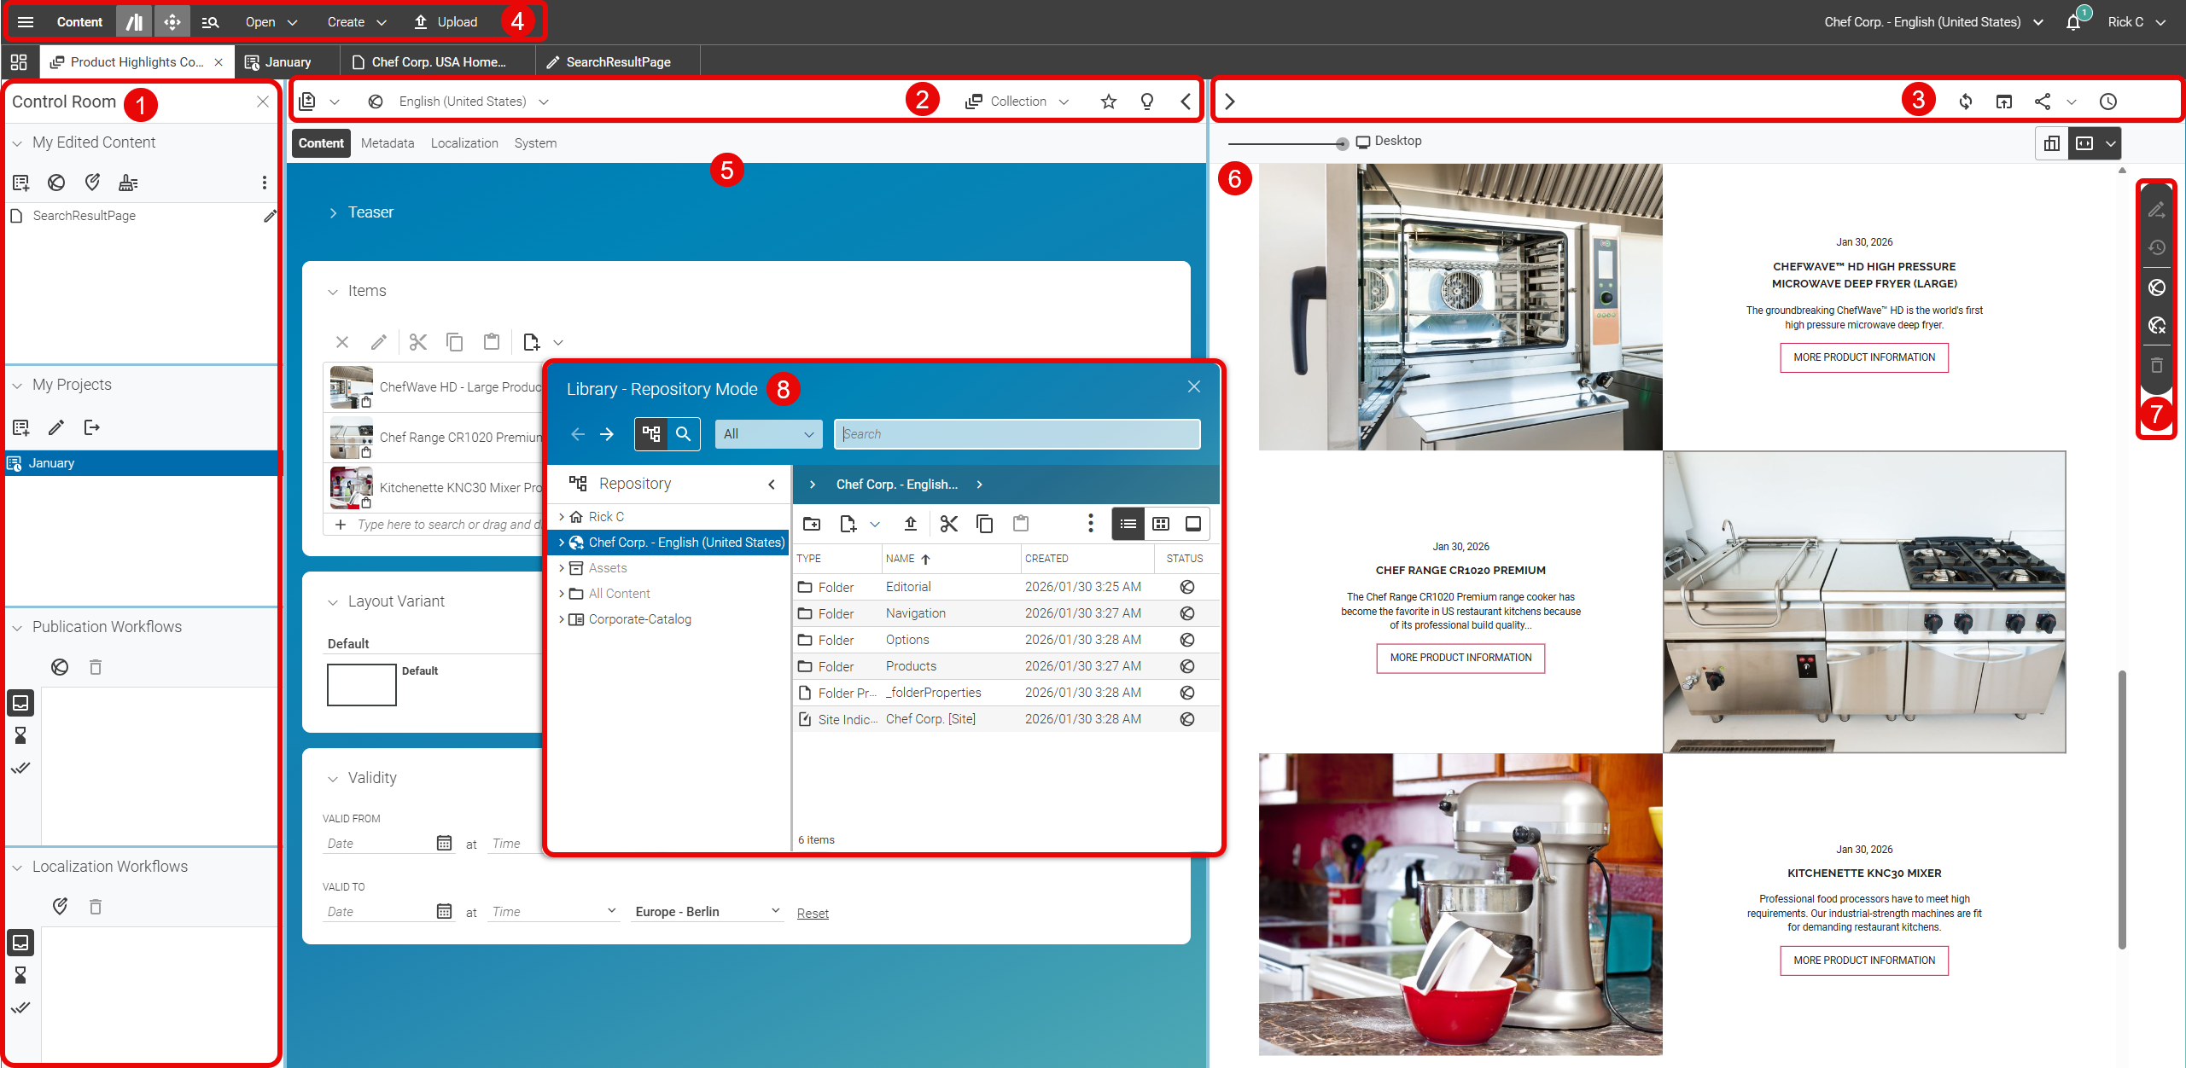This screenshot has width=2186, height=1068.
Task: Select the Default layout variant box
Action: (361, 685)
